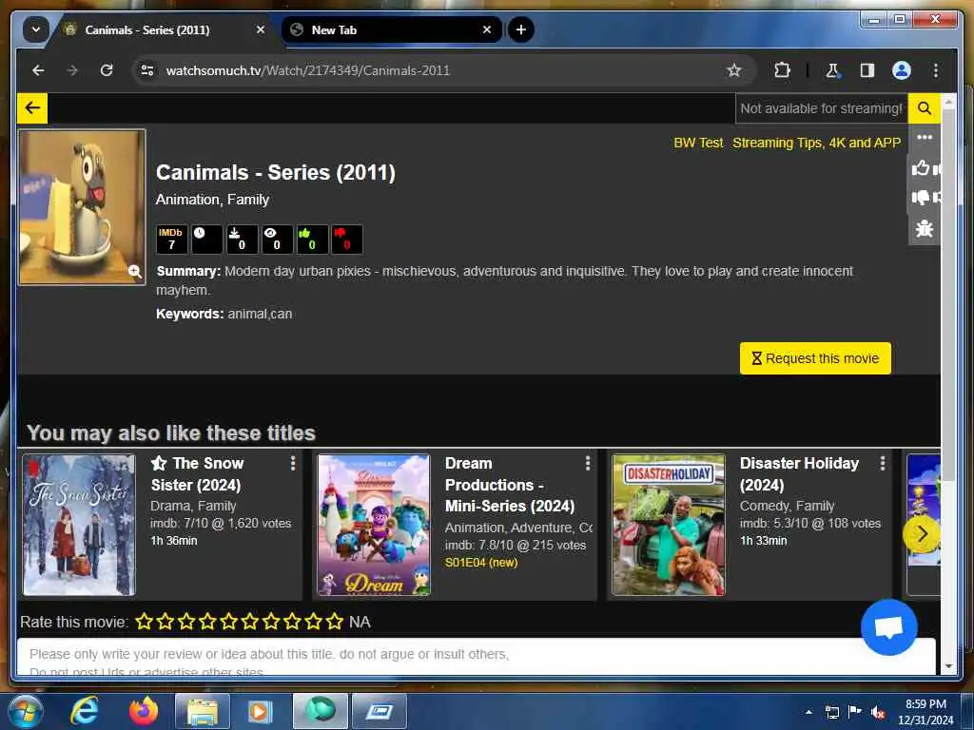The height and width of the screenshot is (730, 974).
Task: Open Windows Explorer folder on taskbar
Action: (x=203, y=711)
